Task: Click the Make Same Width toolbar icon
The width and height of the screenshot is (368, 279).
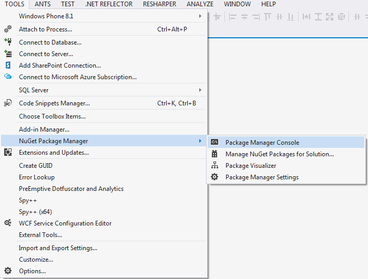Action: tap(306, 17)
